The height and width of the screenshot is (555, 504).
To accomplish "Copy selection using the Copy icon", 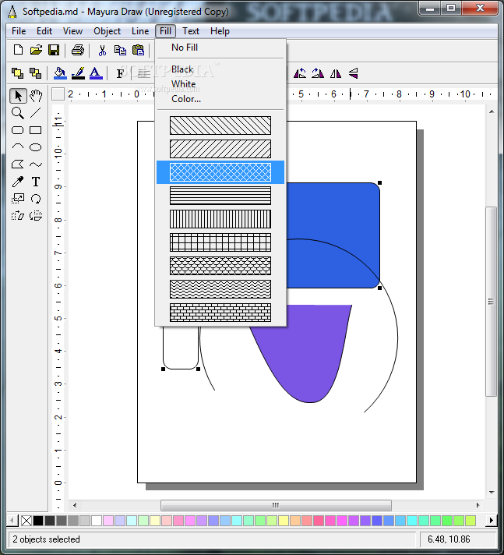I will [120, 50].
